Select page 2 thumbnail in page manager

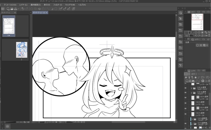point(22,50)
